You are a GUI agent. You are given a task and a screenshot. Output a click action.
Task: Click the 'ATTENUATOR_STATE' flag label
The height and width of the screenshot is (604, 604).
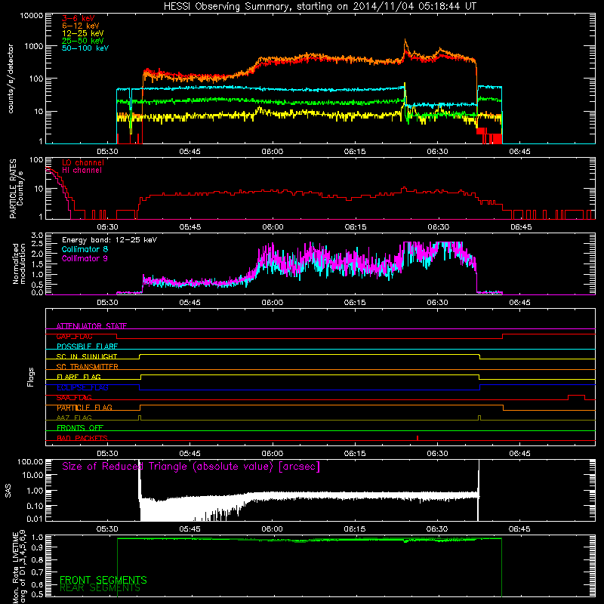91,326
